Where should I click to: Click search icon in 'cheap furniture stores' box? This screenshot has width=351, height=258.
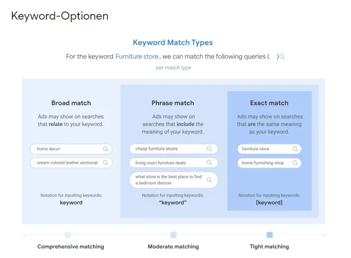pyautogui.click(x=209, y=149)
